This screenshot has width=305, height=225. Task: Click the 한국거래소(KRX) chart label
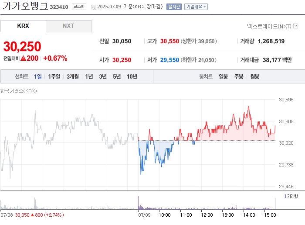[x=18, y=91]
